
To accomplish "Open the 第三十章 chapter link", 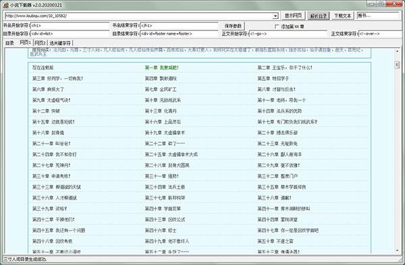I will click(51, 176).
